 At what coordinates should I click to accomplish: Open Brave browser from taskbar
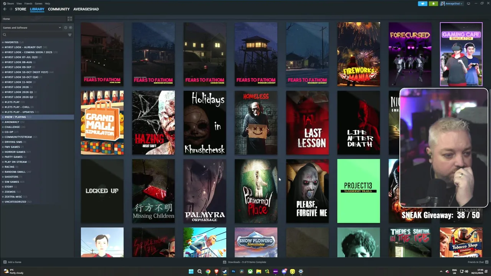(216, 271)
